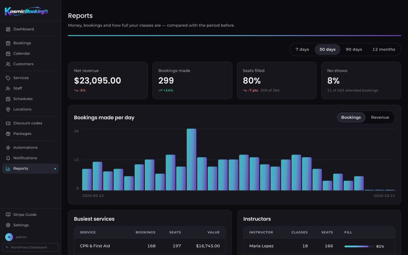Image resolution: width=408 pixels, height=255 pixels.
Task: Click the Stripe Guide book icon
Action: 8,215
